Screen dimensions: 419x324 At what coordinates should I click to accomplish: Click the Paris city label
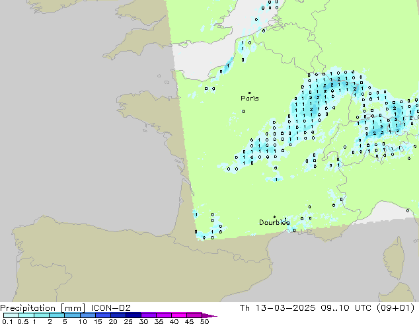[250, 99]
